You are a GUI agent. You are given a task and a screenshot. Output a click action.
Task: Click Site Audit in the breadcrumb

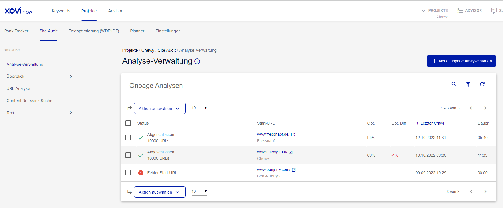167,50
